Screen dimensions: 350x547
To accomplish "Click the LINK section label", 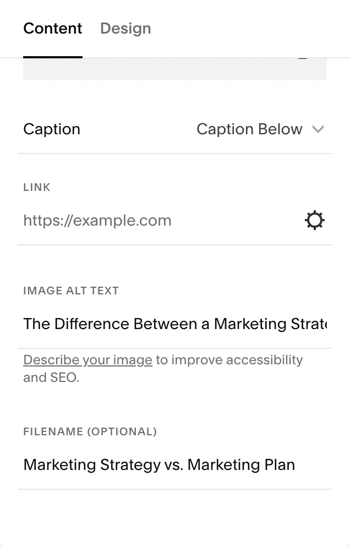I will pyautogui.click(x=37, y=187).
